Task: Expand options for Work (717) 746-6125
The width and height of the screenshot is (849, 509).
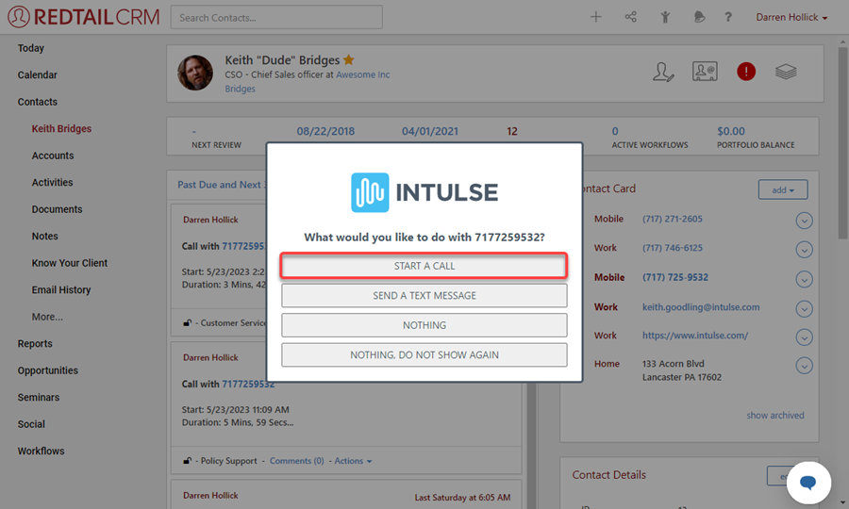Action: (x=804, y=250)
